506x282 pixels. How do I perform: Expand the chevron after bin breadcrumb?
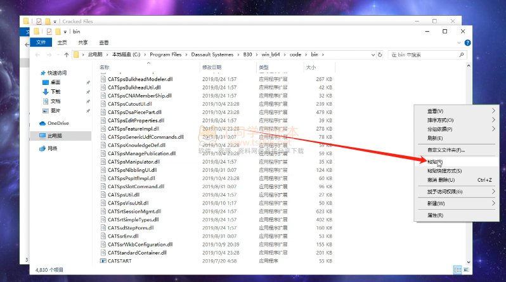tap(323, 54)
